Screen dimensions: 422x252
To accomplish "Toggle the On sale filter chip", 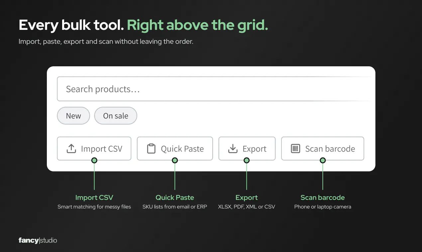I will pyautogui.click(x=116, y=116).
